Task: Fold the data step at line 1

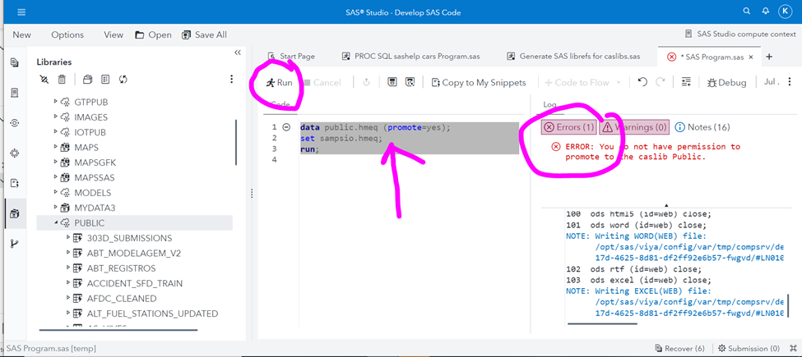Action: [x=286, y=127]
